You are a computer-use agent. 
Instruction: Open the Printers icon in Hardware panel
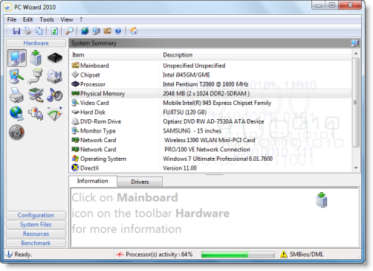16,95
